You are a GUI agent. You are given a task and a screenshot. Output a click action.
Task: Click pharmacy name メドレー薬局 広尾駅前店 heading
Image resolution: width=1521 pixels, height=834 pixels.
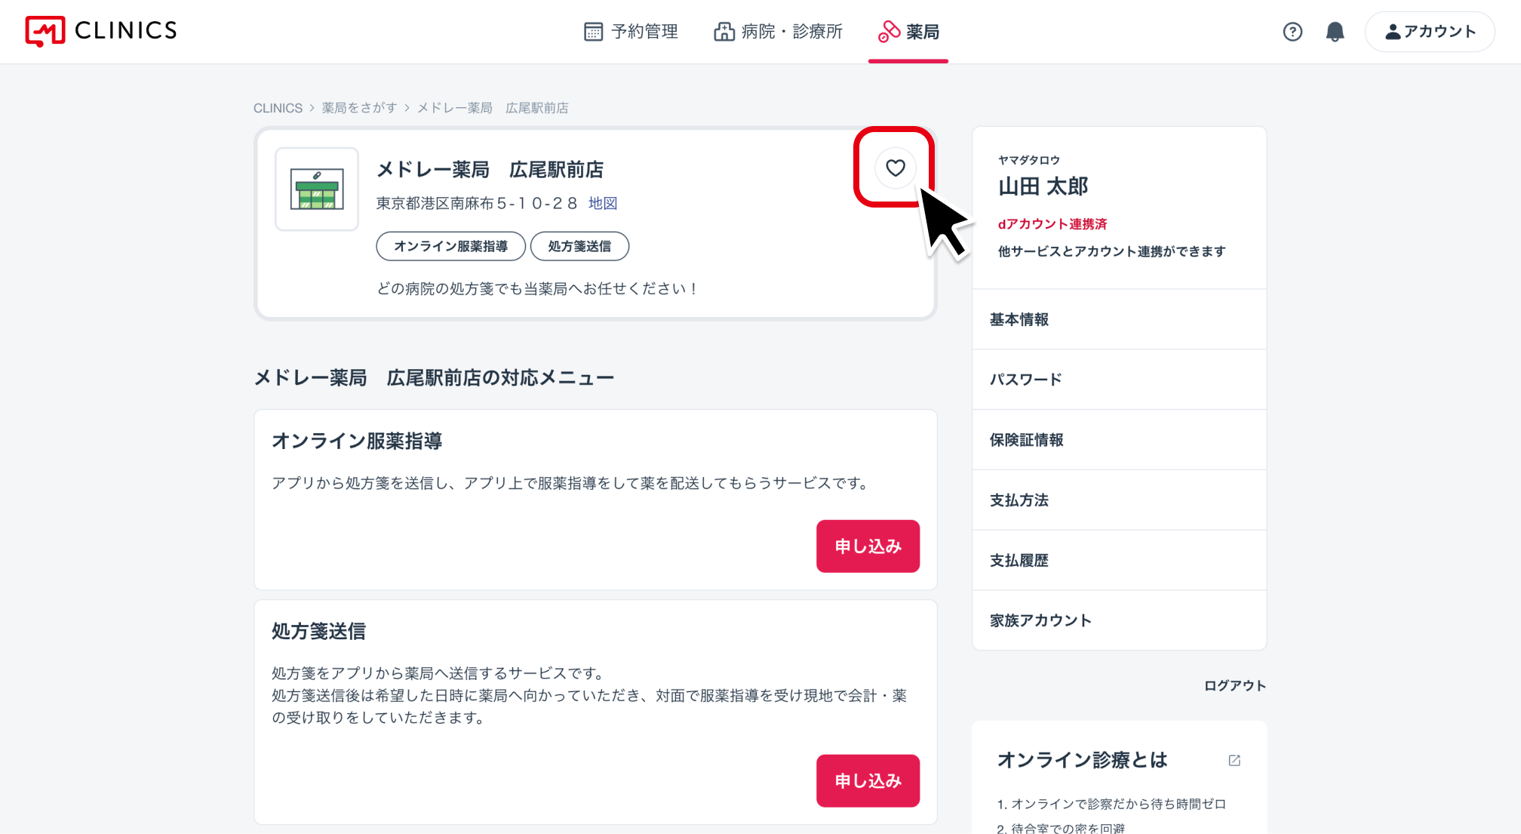coord(490,170)
